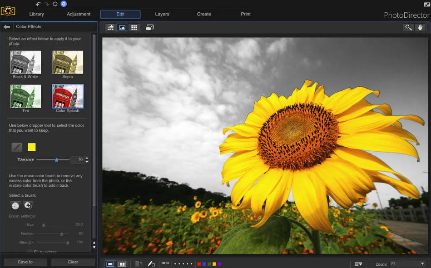Apply the Tint effect thumbnail
Image resolution: width=431 pixels, height=268 pixels.
click(25, 96)
